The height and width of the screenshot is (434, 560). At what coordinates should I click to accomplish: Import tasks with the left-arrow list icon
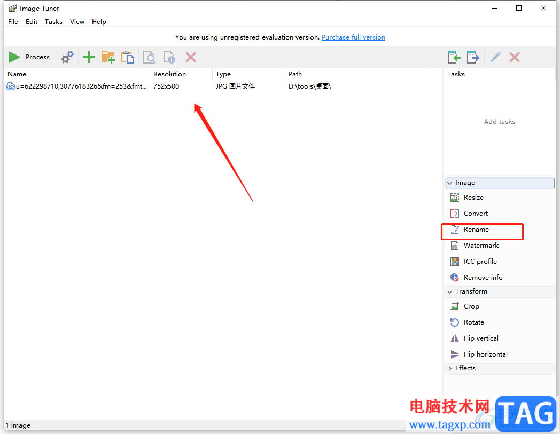[x=454, y=57]
